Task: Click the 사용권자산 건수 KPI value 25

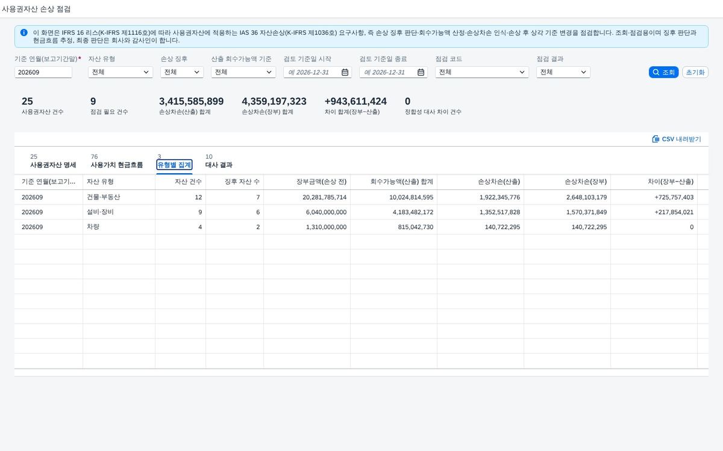Action: [28, 101]
